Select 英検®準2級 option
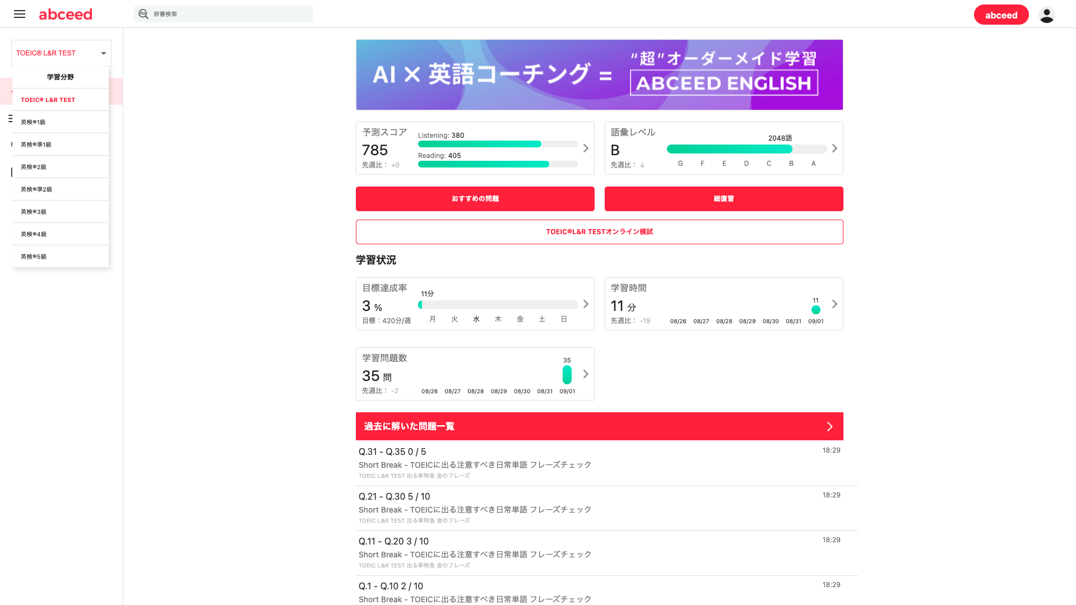 (x=61, y=189)
